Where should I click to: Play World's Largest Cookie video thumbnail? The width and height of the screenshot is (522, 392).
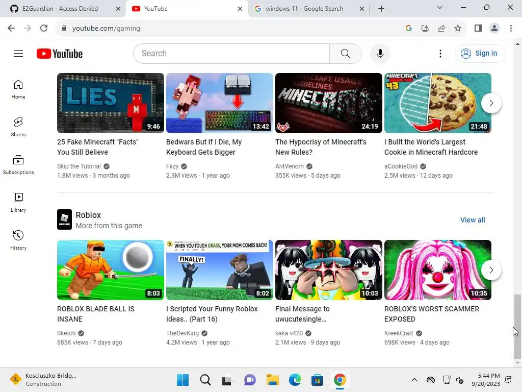[x=438, y=103]
